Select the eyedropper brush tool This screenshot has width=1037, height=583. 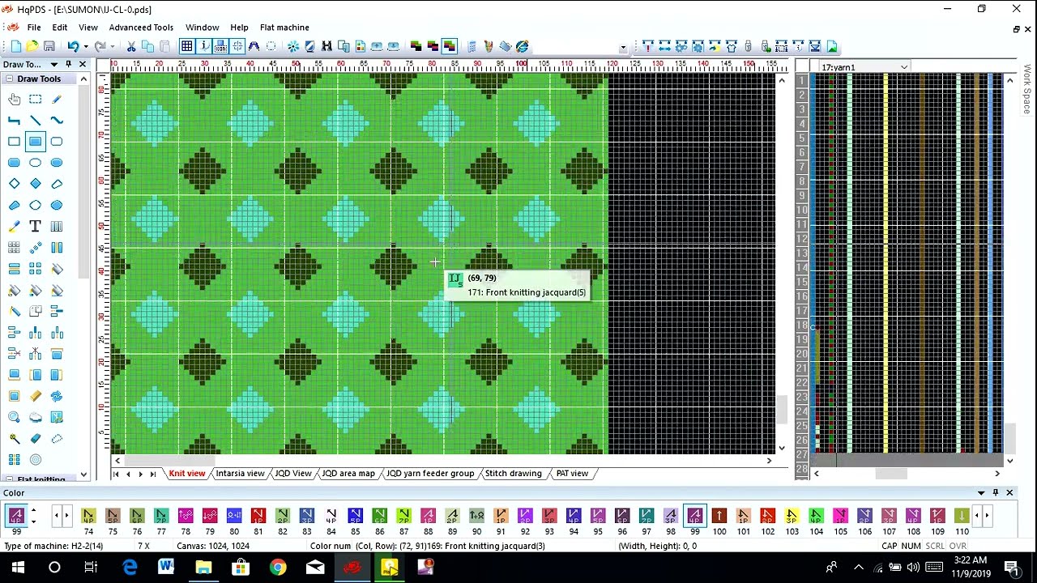(14, 227)
